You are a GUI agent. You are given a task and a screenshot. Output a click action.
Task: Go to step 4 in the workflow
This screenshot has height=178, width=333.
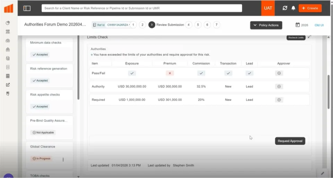click(188, 25)
